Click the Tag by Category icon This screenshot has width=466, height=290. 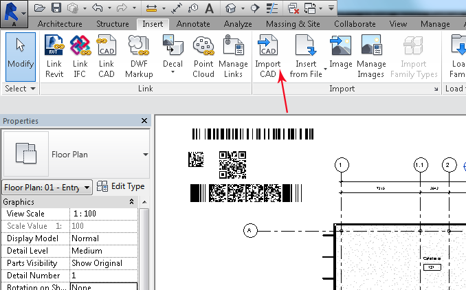point(193,8)
